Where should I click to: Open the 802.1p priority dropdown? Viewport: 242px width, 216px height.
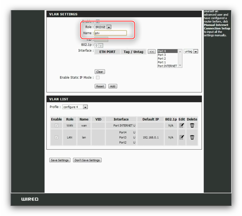click(99, 45)
